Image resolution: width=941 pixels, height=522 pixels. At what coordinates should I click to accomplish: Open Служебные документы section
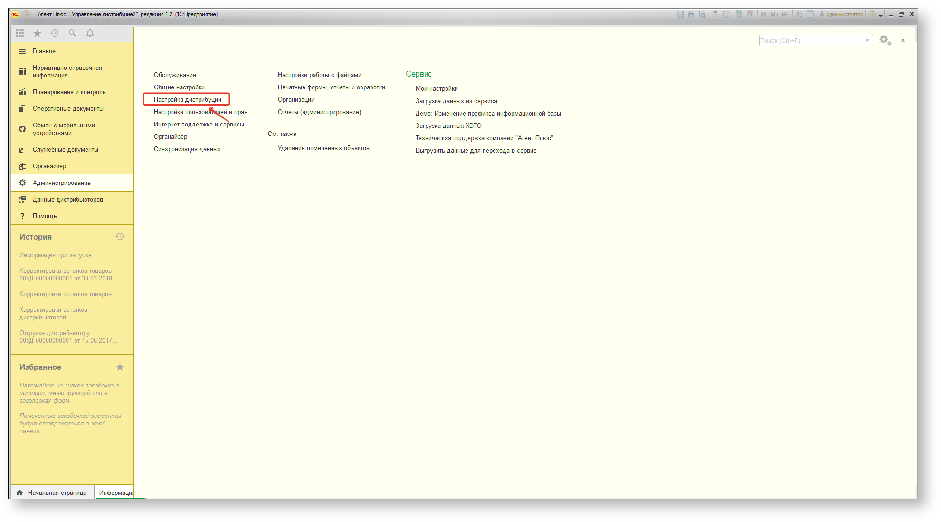point(72,149)
